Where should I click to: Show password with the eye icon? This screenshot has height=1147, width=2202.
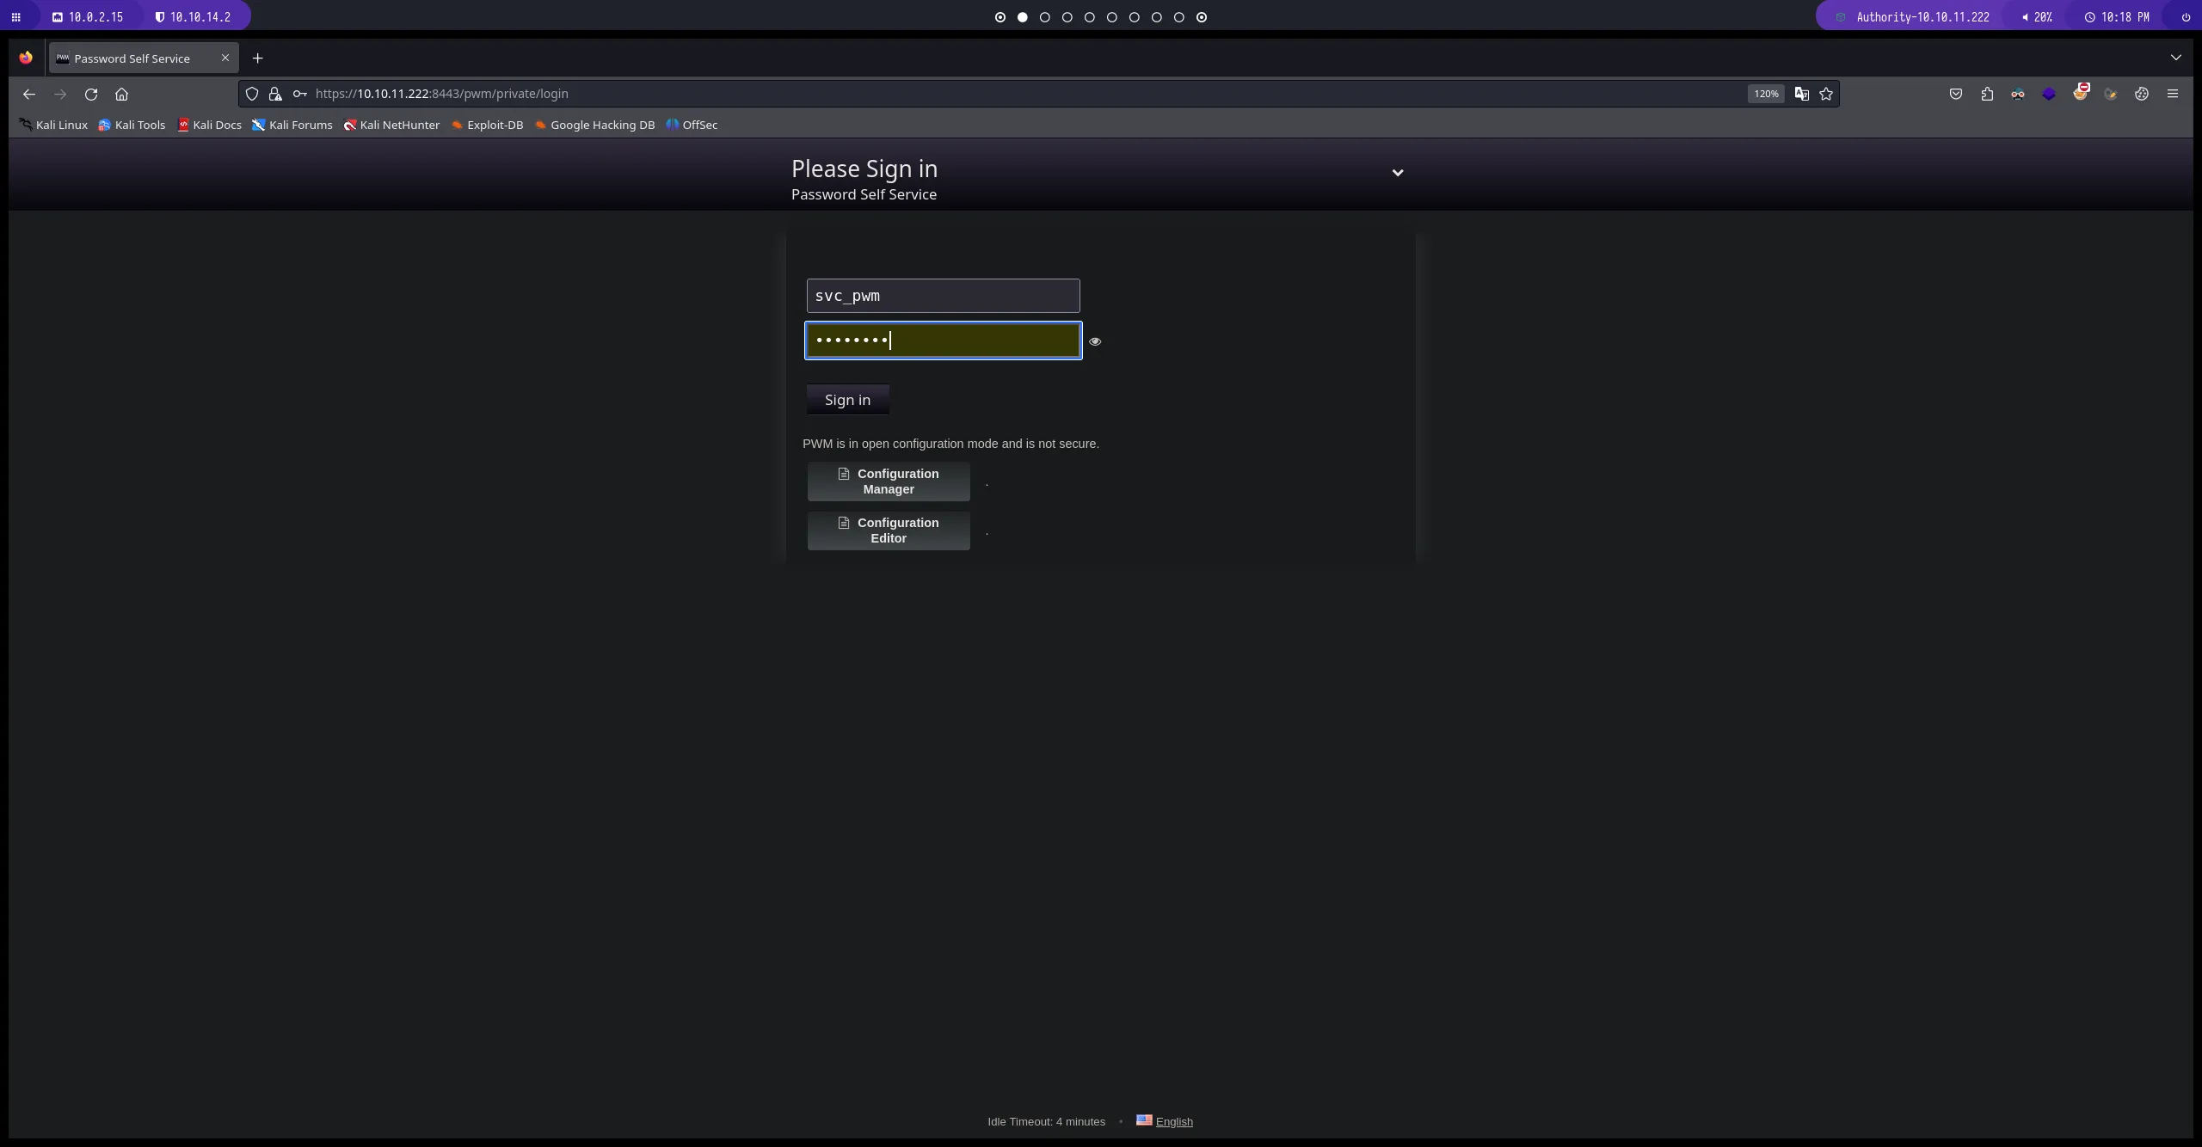click(x=1095, y=341)
